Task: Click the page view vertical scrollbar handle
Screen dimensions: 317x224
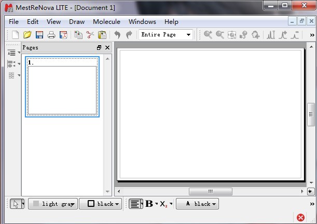Action: (x=311, y=114)
